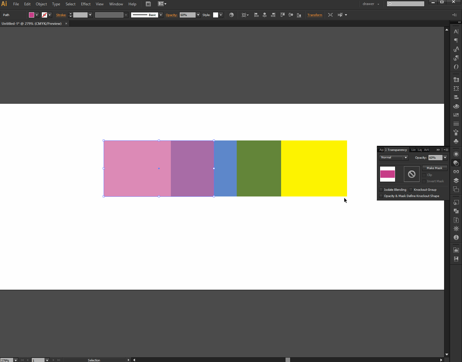Open the stroke weight dropdown
The image size is (462, 362).
coord(90,15)
